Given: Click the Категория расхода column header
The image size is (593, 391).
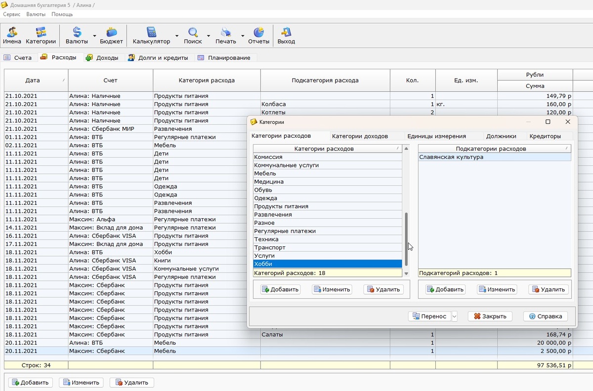Looking at the screenshot, I should pos(207,80).
